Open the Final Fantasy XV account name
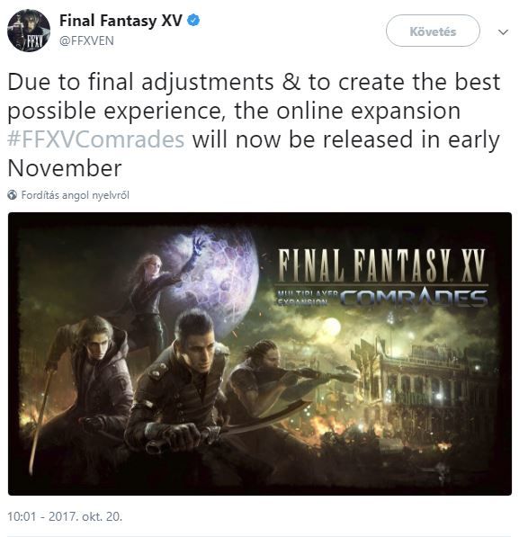The height and width of the screenshot is (537, 528). point(121,21)
